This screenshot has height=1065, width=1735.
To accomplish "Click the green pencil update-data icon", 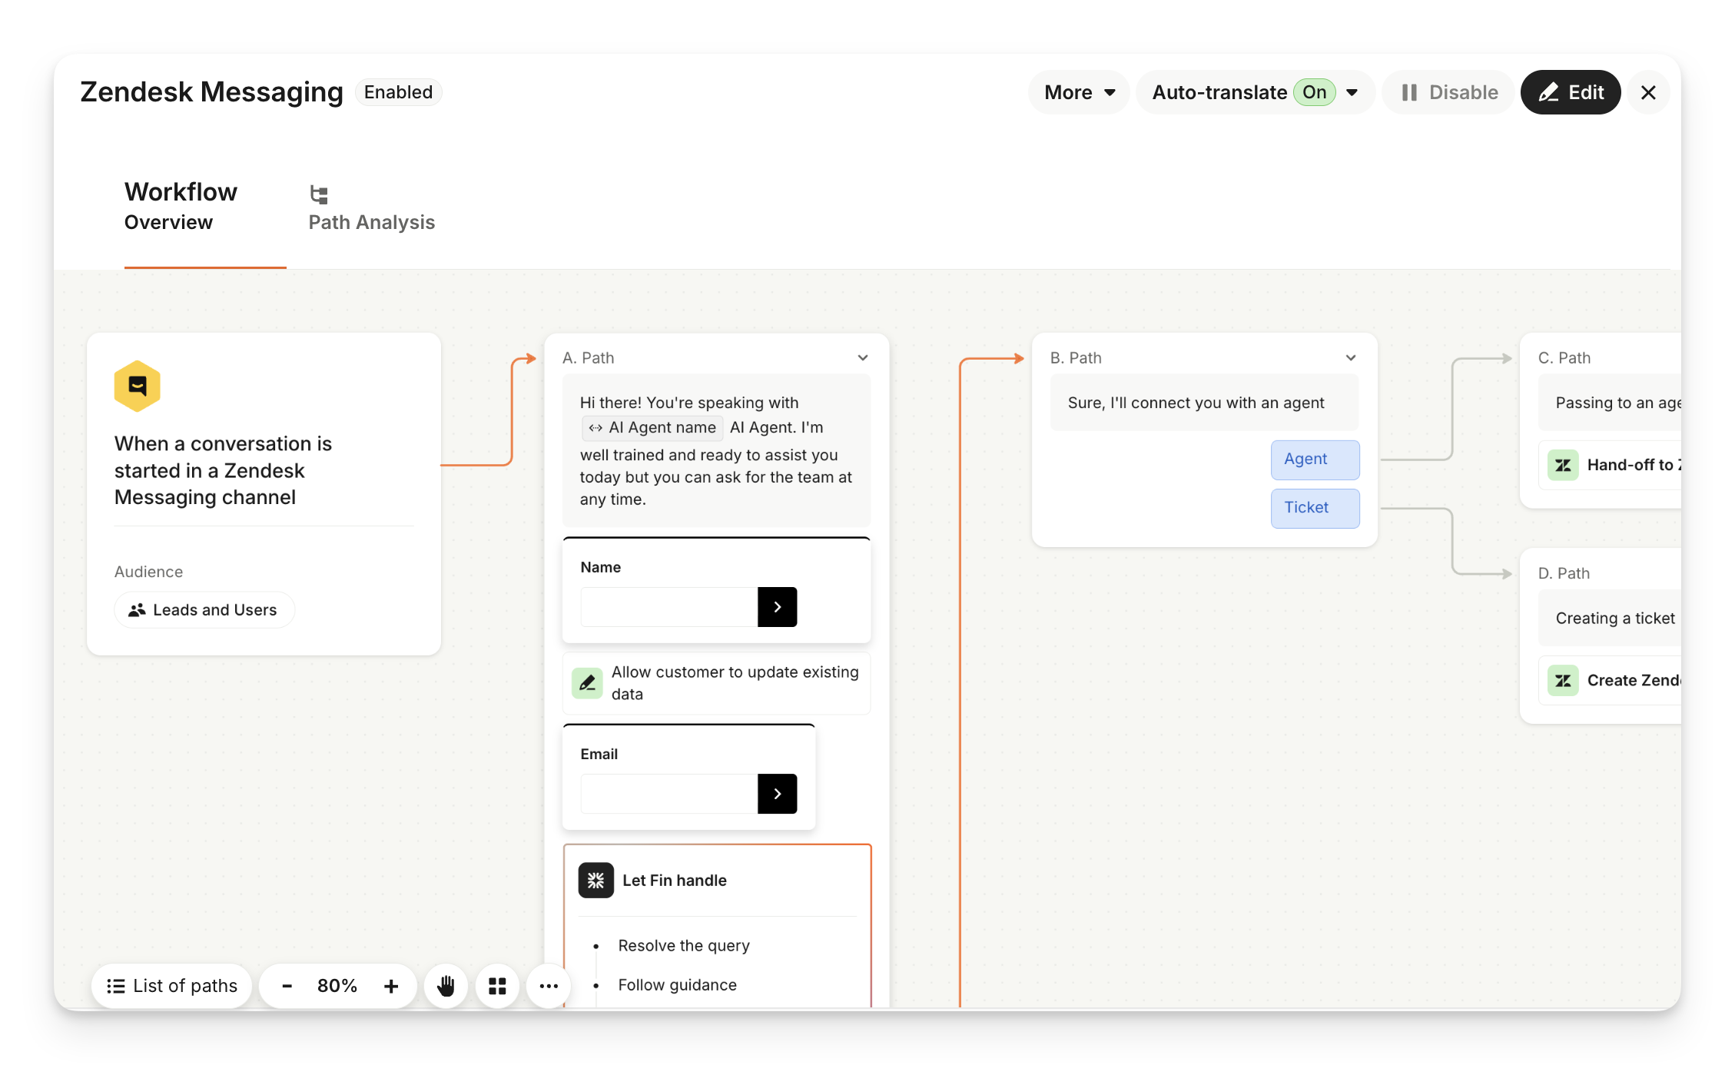I will click(588, 682).
